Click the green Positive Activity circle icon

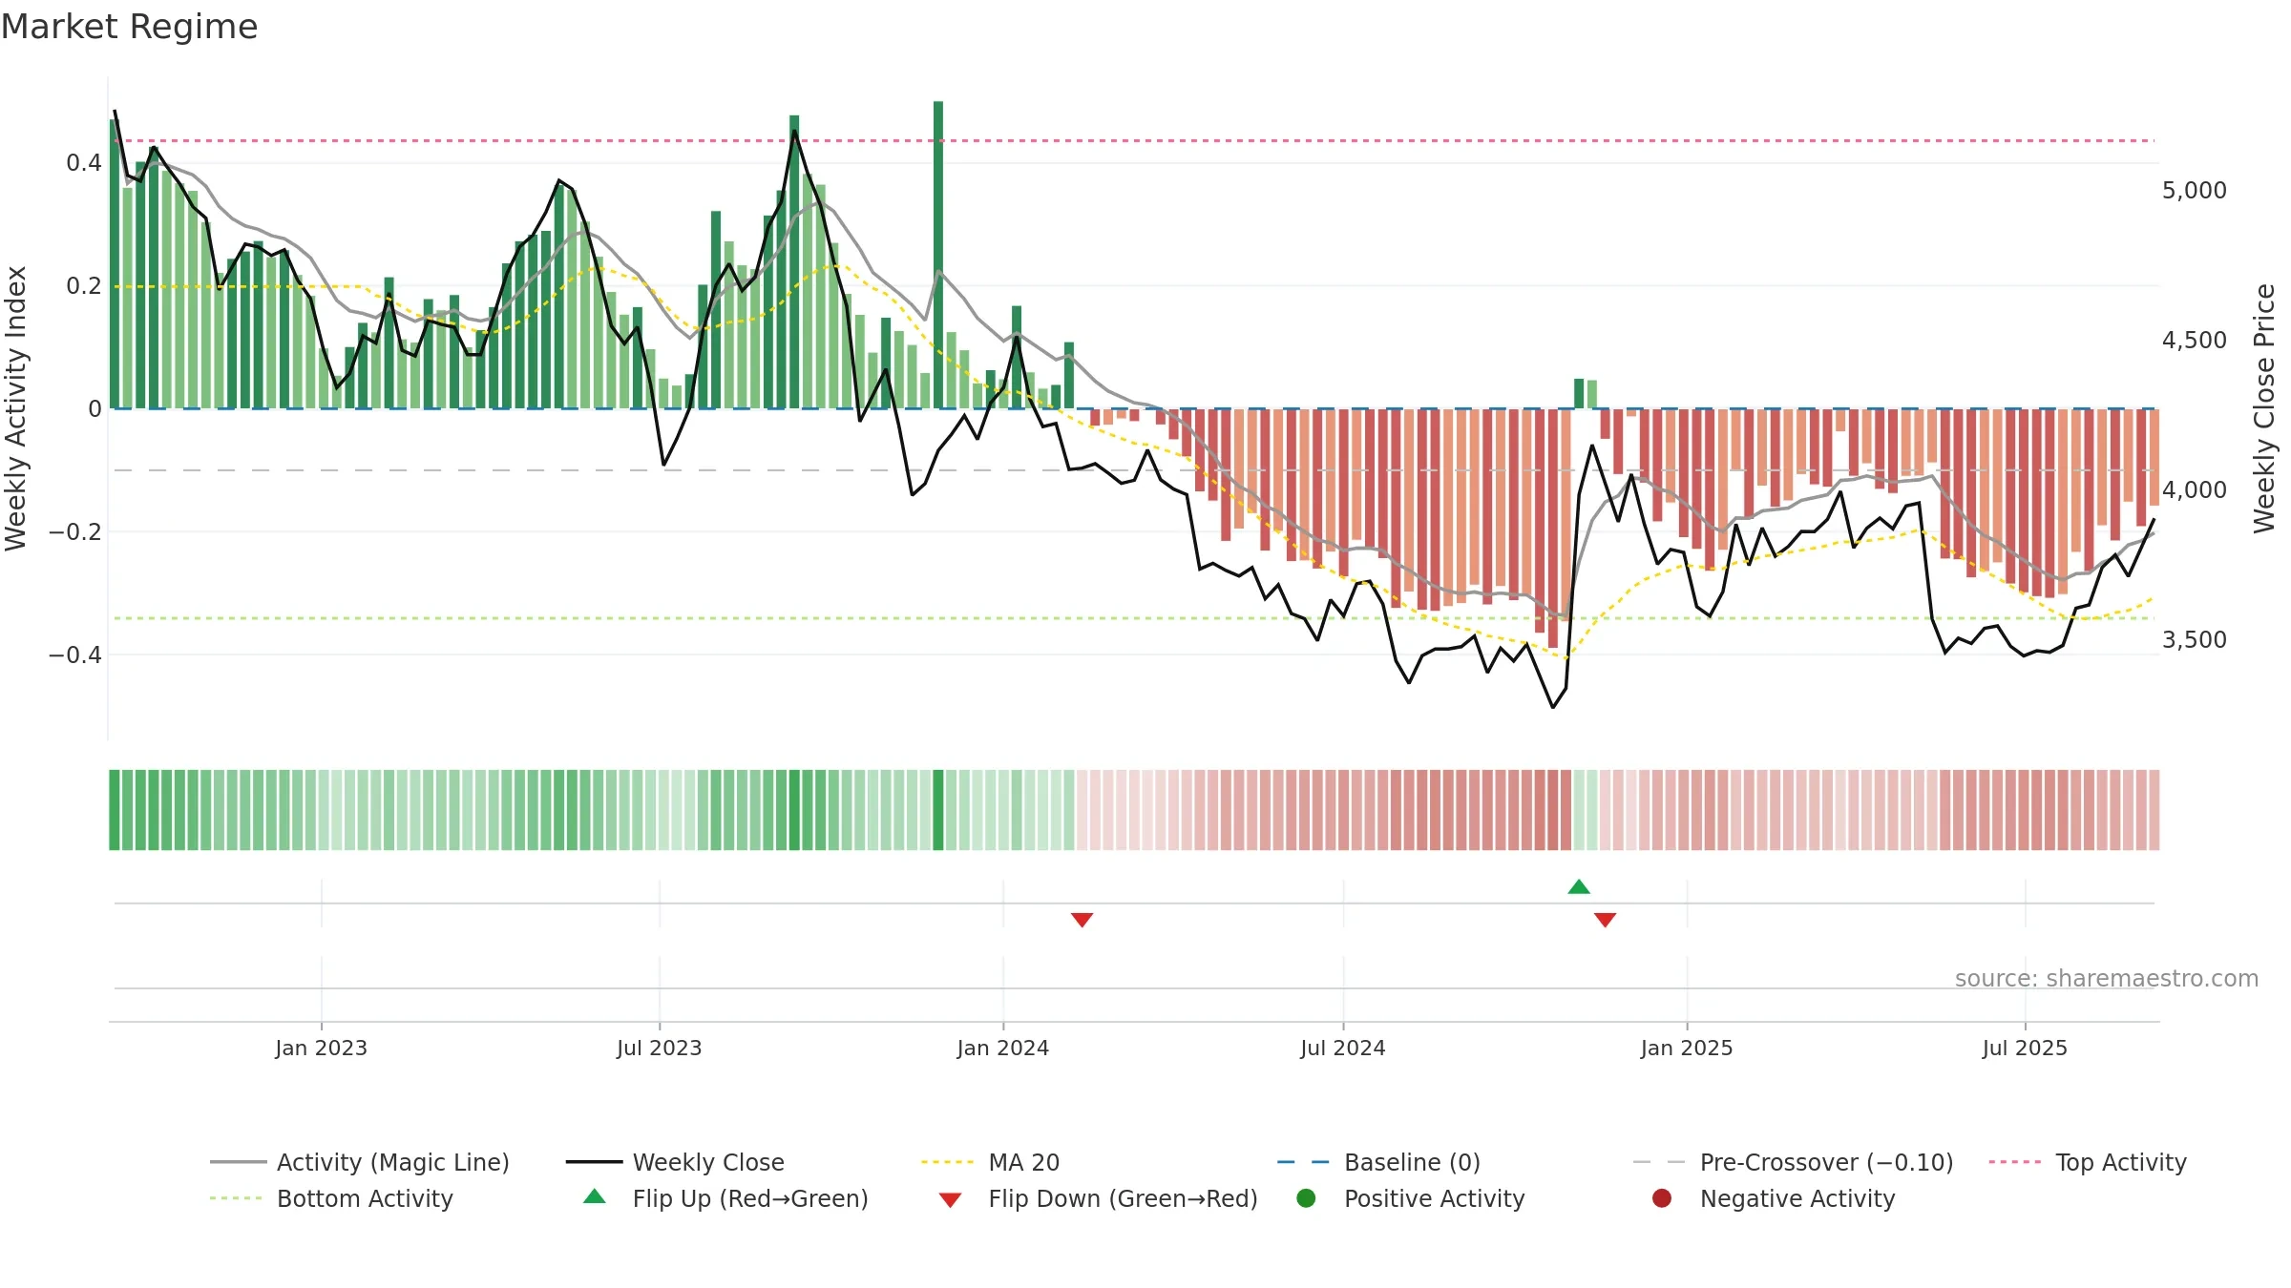(x=1306, y=1198)
